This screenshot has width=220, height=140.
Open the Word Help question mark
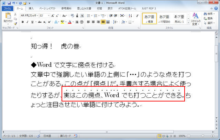click(216, 8)
